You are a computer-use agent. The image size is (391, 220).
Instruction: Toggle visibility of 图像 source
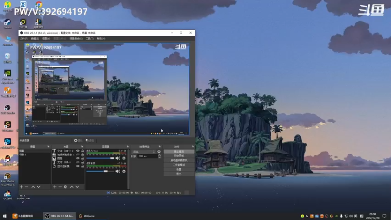click(78, 158)
